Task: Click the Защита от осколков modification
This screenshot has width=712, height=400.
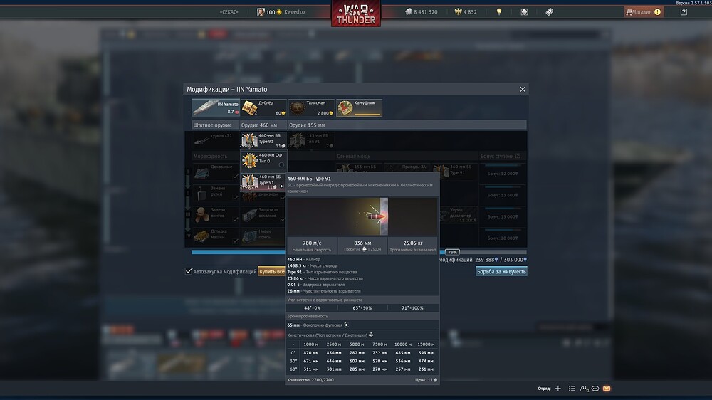Action: (263, 215)
